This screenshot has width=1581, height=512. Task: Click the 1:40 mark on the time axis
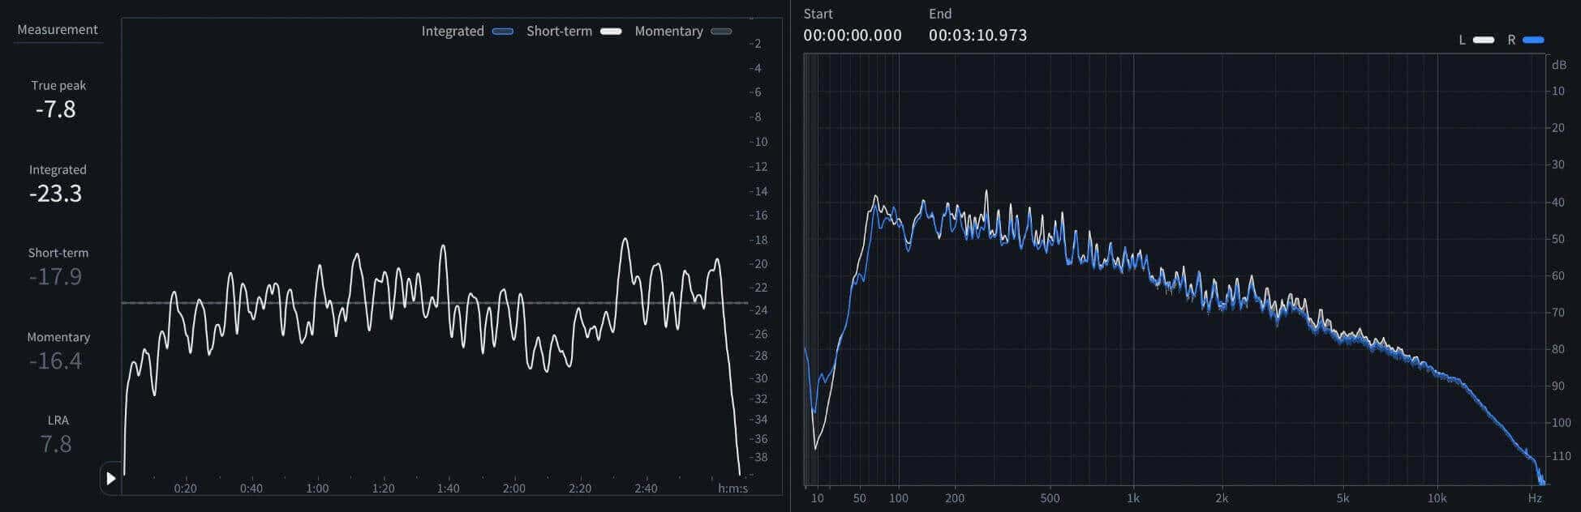click(448, 489)
